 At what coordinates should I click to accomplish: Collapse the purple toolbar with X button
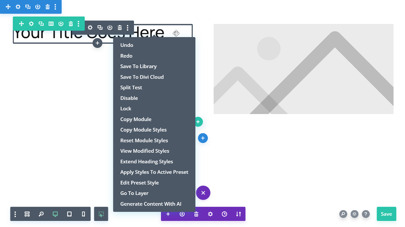click(x=203, y=193)
